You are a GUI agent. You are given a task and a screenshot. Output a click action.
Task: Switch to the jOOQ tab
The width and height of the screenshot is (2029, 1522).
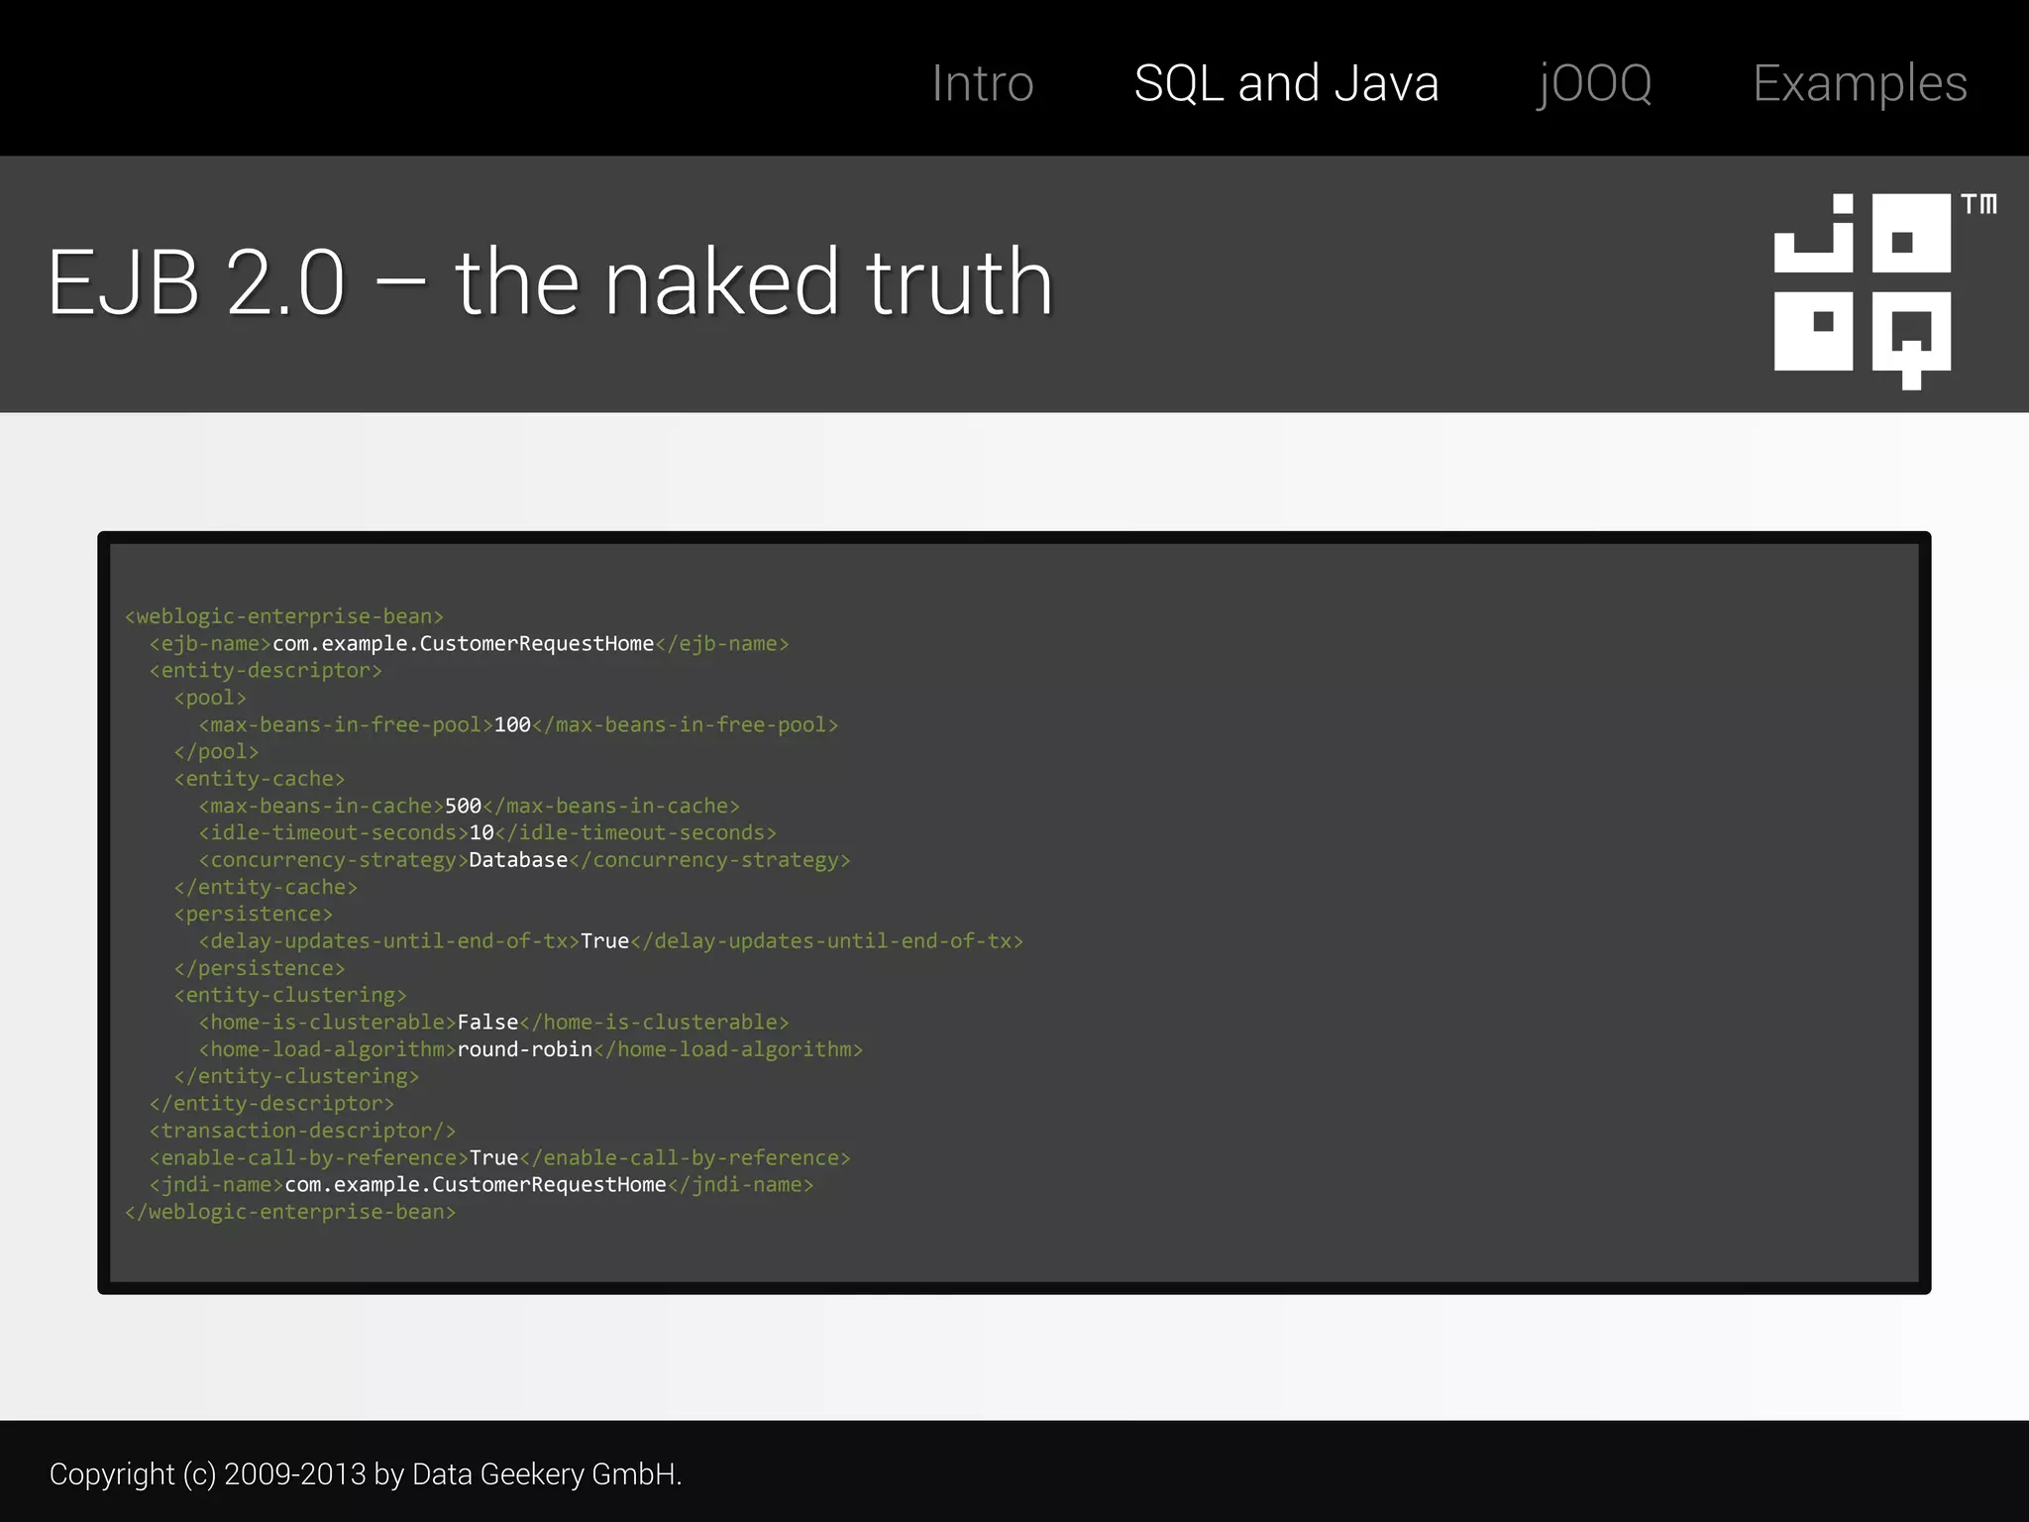(1595, 85)
